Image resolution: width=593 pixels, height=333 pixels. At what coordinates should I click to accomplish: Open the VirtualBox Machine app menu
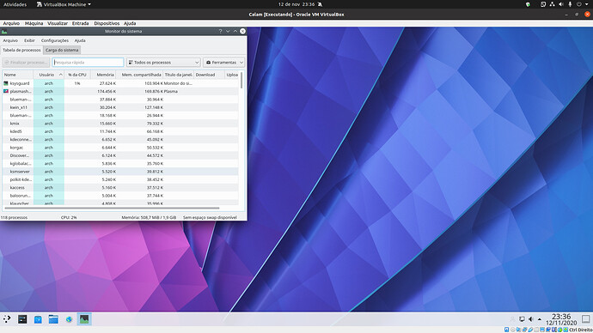coord(64,4)
